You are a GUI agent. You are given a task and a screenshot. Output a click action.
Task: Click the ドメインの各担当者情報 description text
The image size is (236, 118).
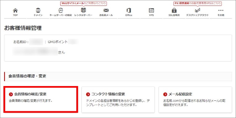pos(118,103)
